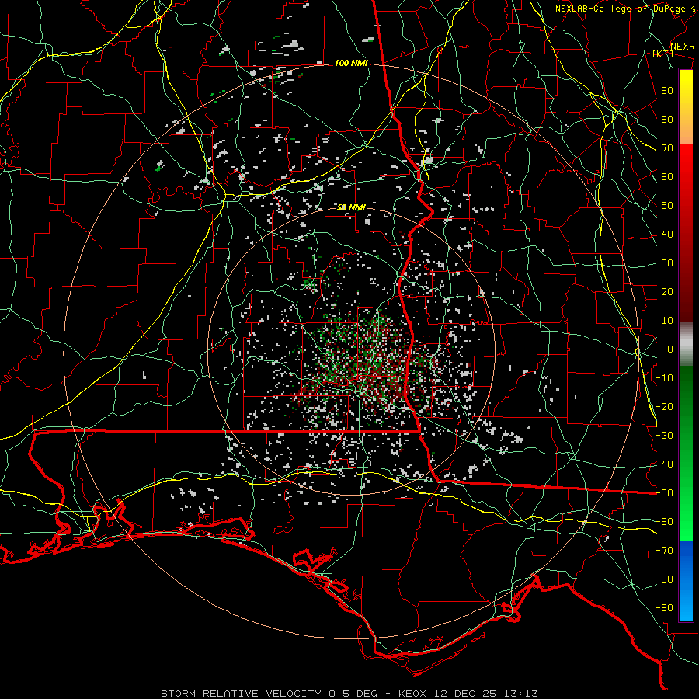Click the "10" value on velocity scale

click(x=667, y=321)
